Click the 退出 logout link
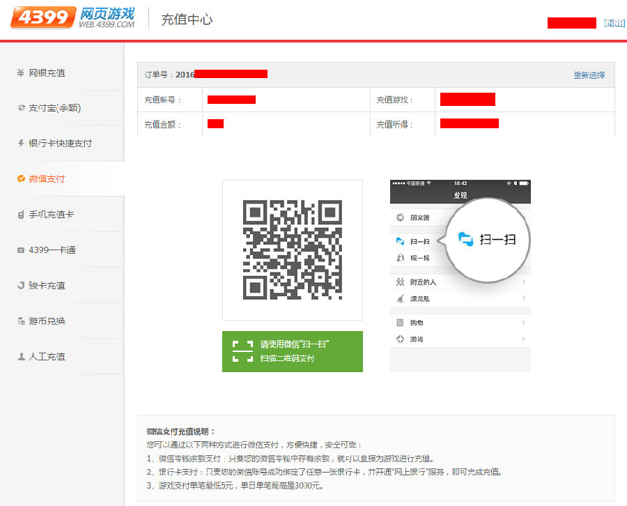This screenshot has height=506, width=627. 615,22
